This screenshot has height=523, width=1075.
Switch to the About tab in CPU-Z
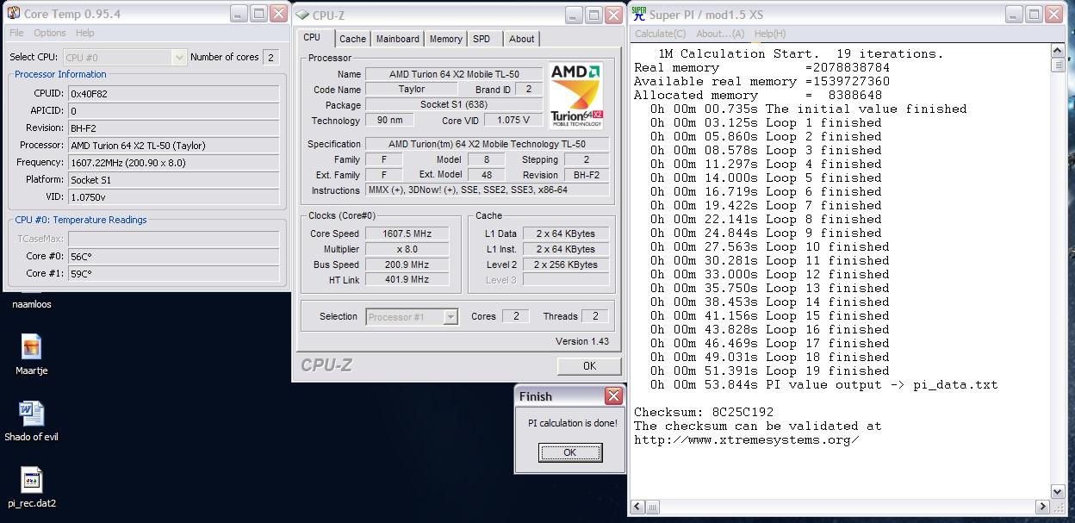click(521, 39)
